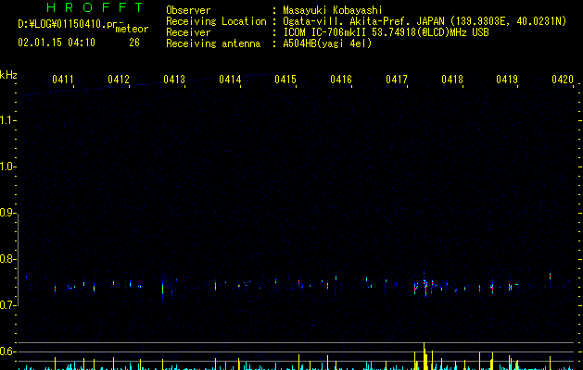583x370 pixels.
Task: Click receiver value ICOM IC-706mkII
Action: click(x=325, y=32)
